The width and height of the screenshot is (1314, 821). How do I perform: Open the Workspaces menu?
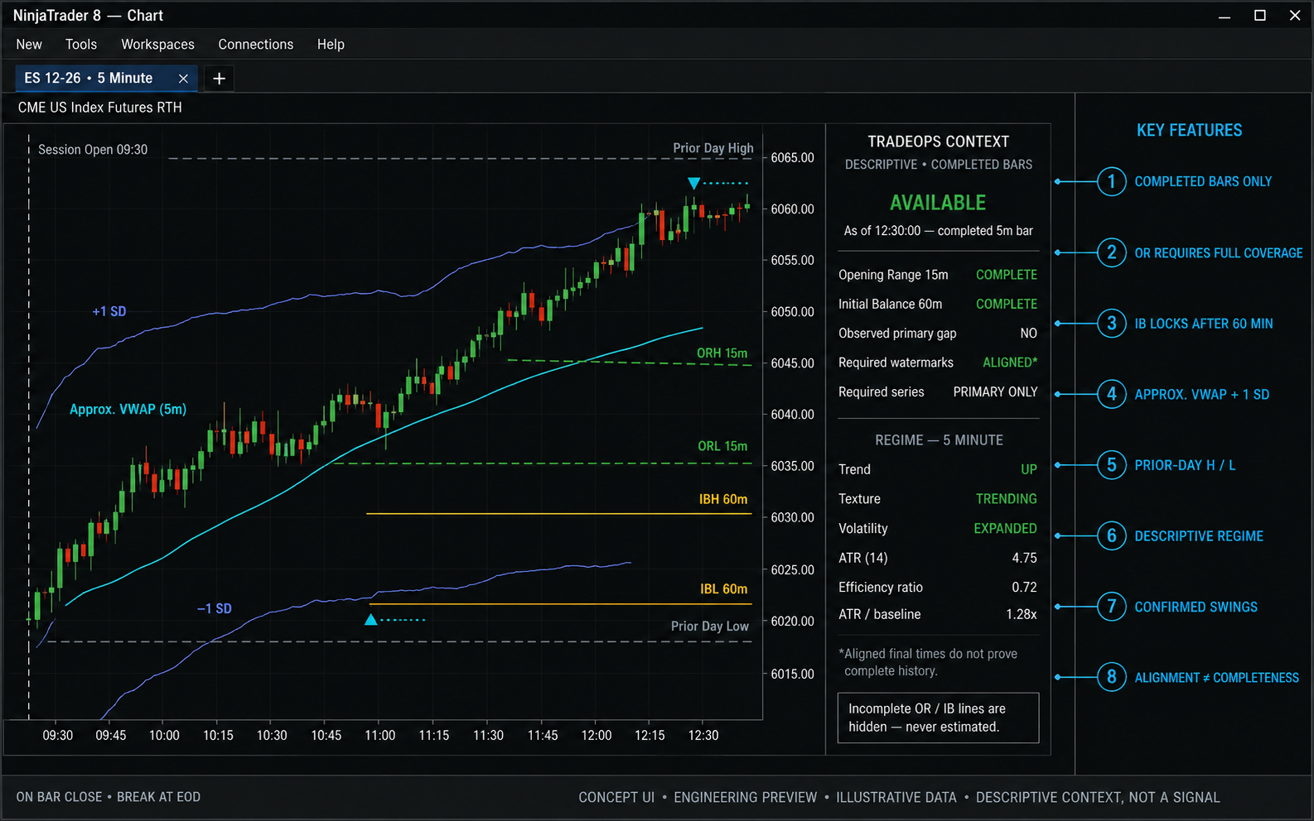pos(157,45)
